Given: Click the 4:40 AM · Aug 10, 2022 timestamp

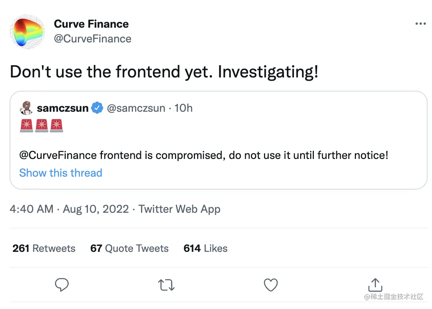Looking at the screenshot, I should [69, 209].
